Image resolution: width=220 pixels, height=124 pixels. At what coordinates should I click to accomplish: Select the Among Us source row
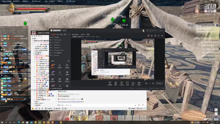[60, 40]
